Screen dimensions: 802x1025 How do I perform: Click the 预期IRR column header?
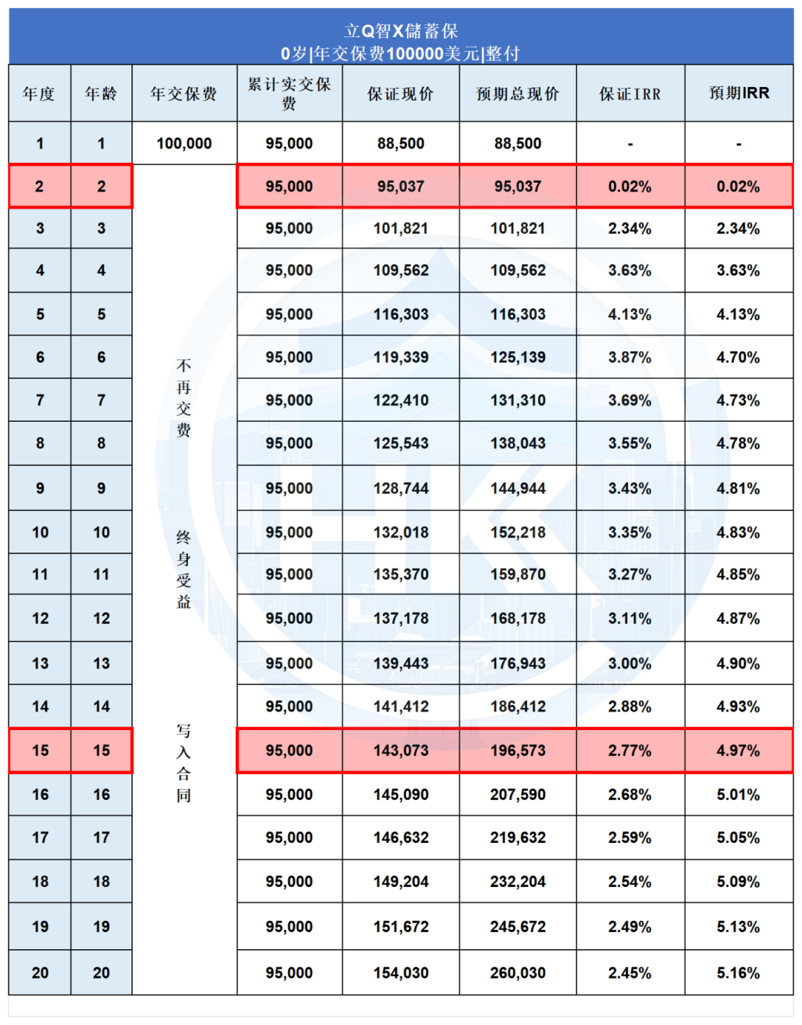tap(739, 94)
